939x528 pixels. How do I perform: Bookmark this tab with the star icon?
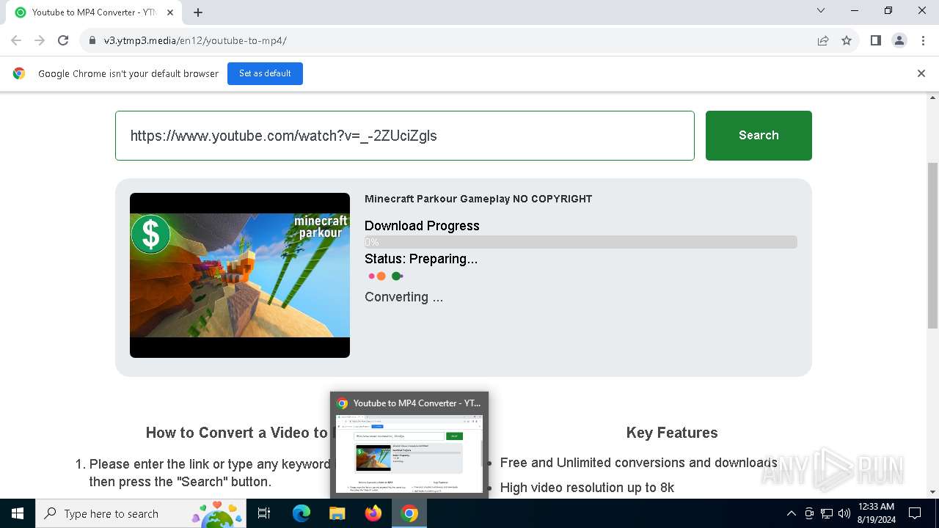click(847, 40)
